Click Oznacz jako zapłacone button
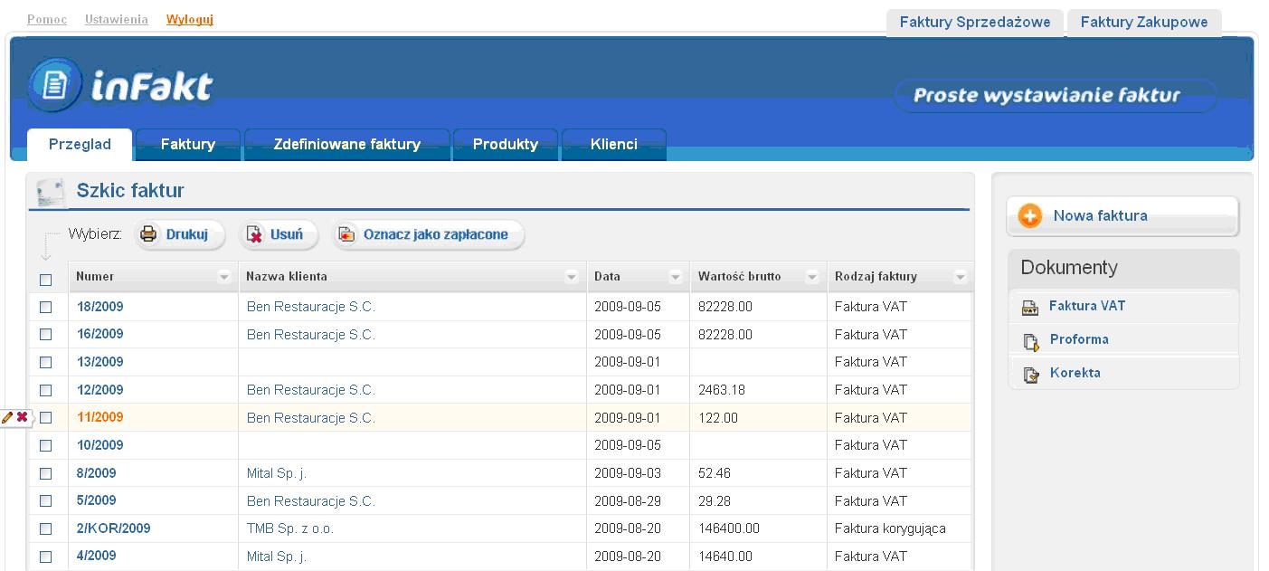1269x571 pixels. pyautogui.click(x=428, y=234)
